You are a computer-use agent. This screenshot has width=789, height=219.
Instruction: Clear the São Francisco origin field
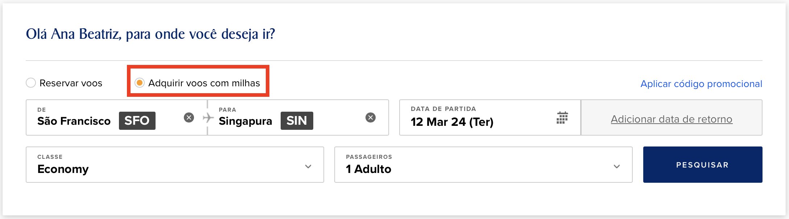[189, 117]
